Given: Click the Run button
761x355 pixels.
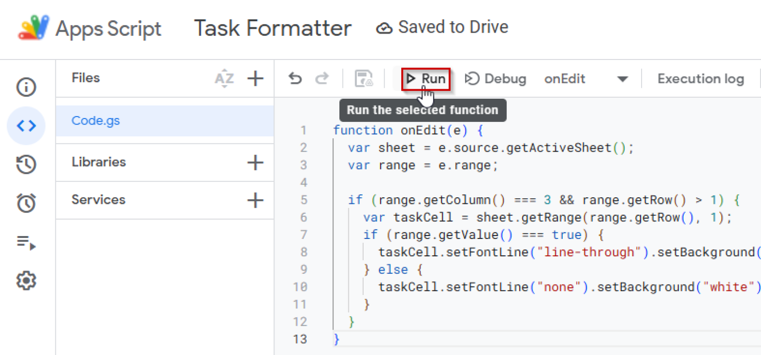Looking at the screenshot, I should 426,79.
